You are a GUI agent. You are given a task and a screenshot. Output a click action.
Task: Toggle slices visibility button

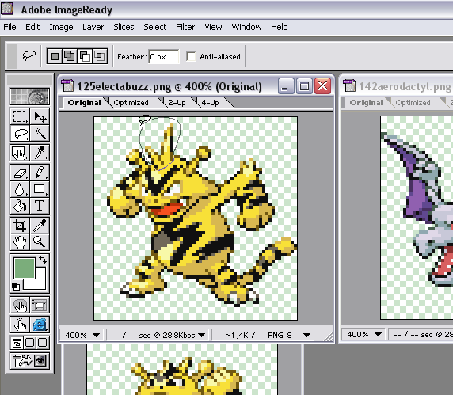(x=40, y=305)
